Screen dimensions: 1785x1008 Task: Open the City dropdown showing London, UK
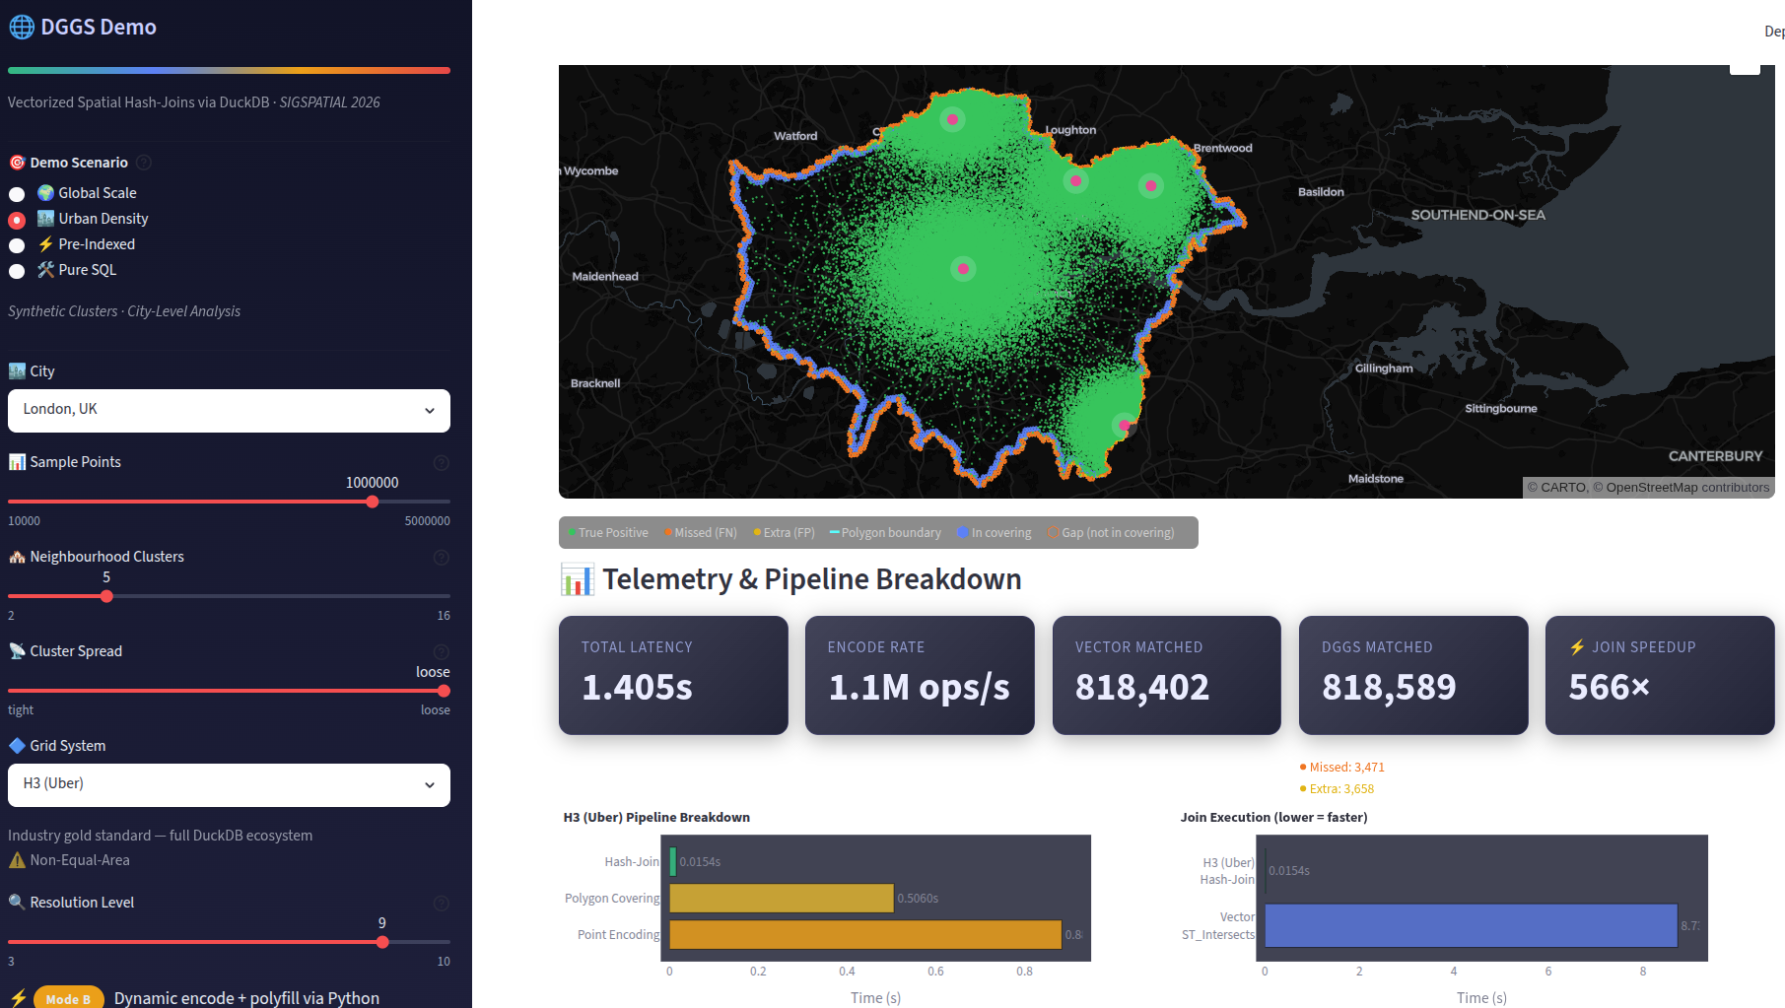(x=229, y=410)
